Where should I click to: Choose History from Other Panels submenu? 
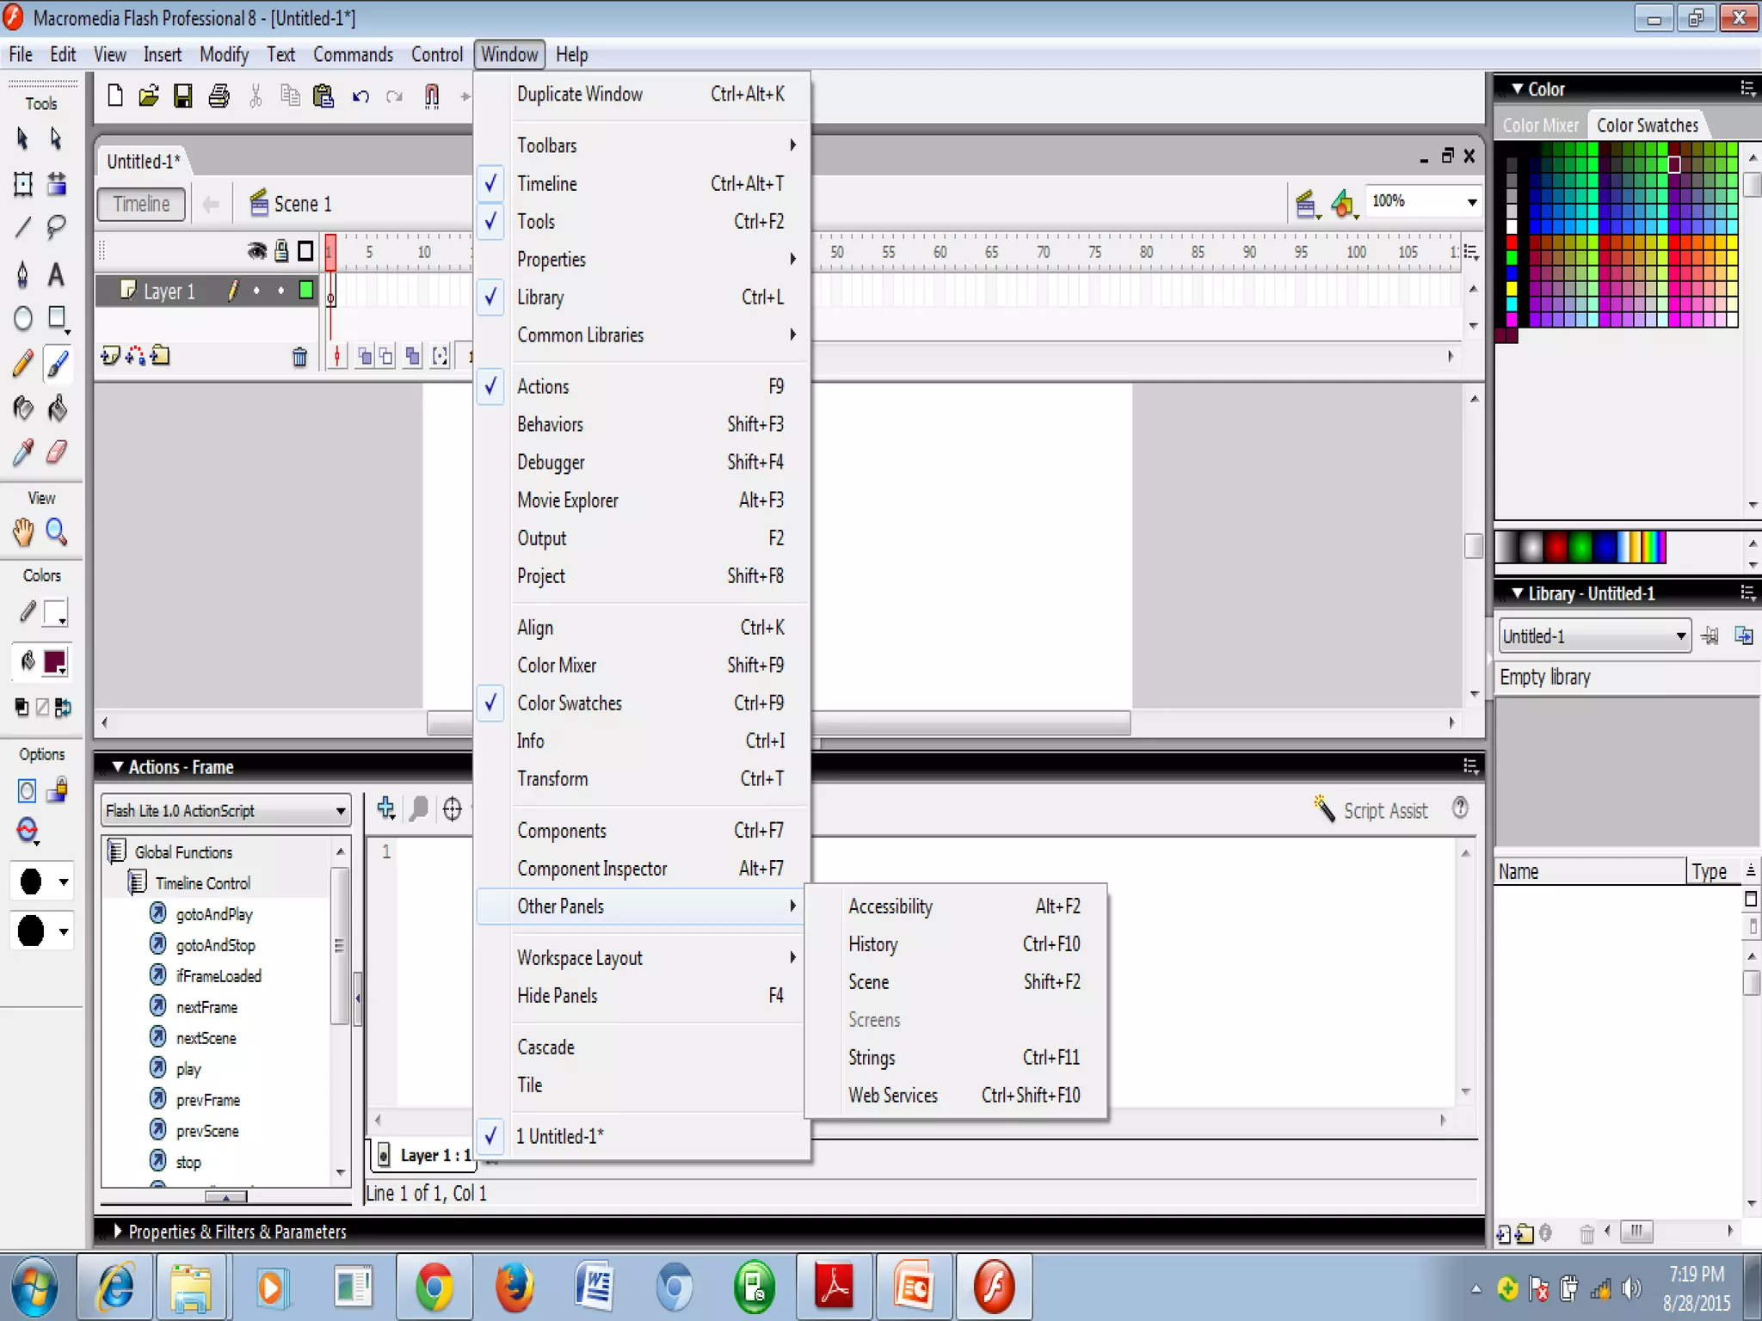pyautogui.click(x=873, y=944)
